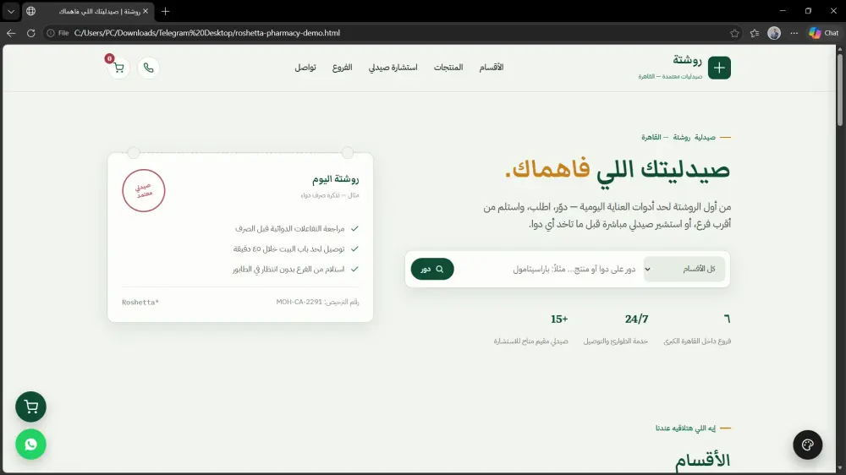Open الأقسام navigation item

pyautogui.click(x=492, y=68)
